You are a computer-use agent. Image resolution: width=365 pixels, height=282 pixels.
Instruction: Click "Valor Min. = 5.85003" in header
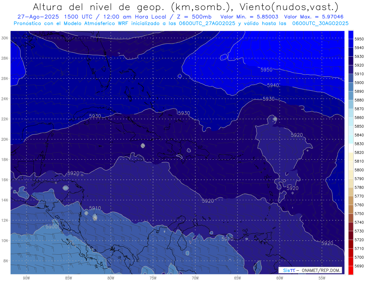pyautogui.click(x=249, y=16)
